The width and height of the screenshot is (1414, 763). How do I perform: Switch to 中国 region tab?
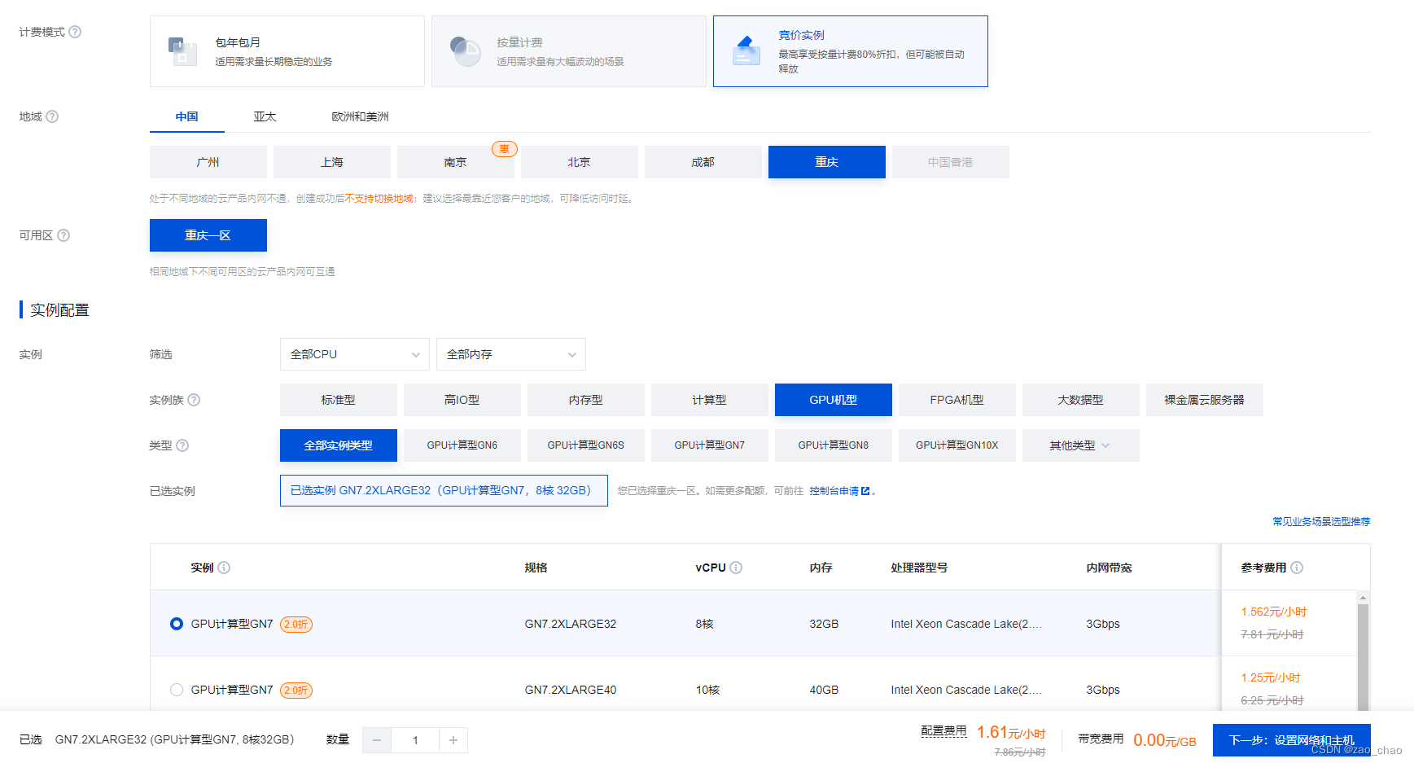click(x=187, y=116)
